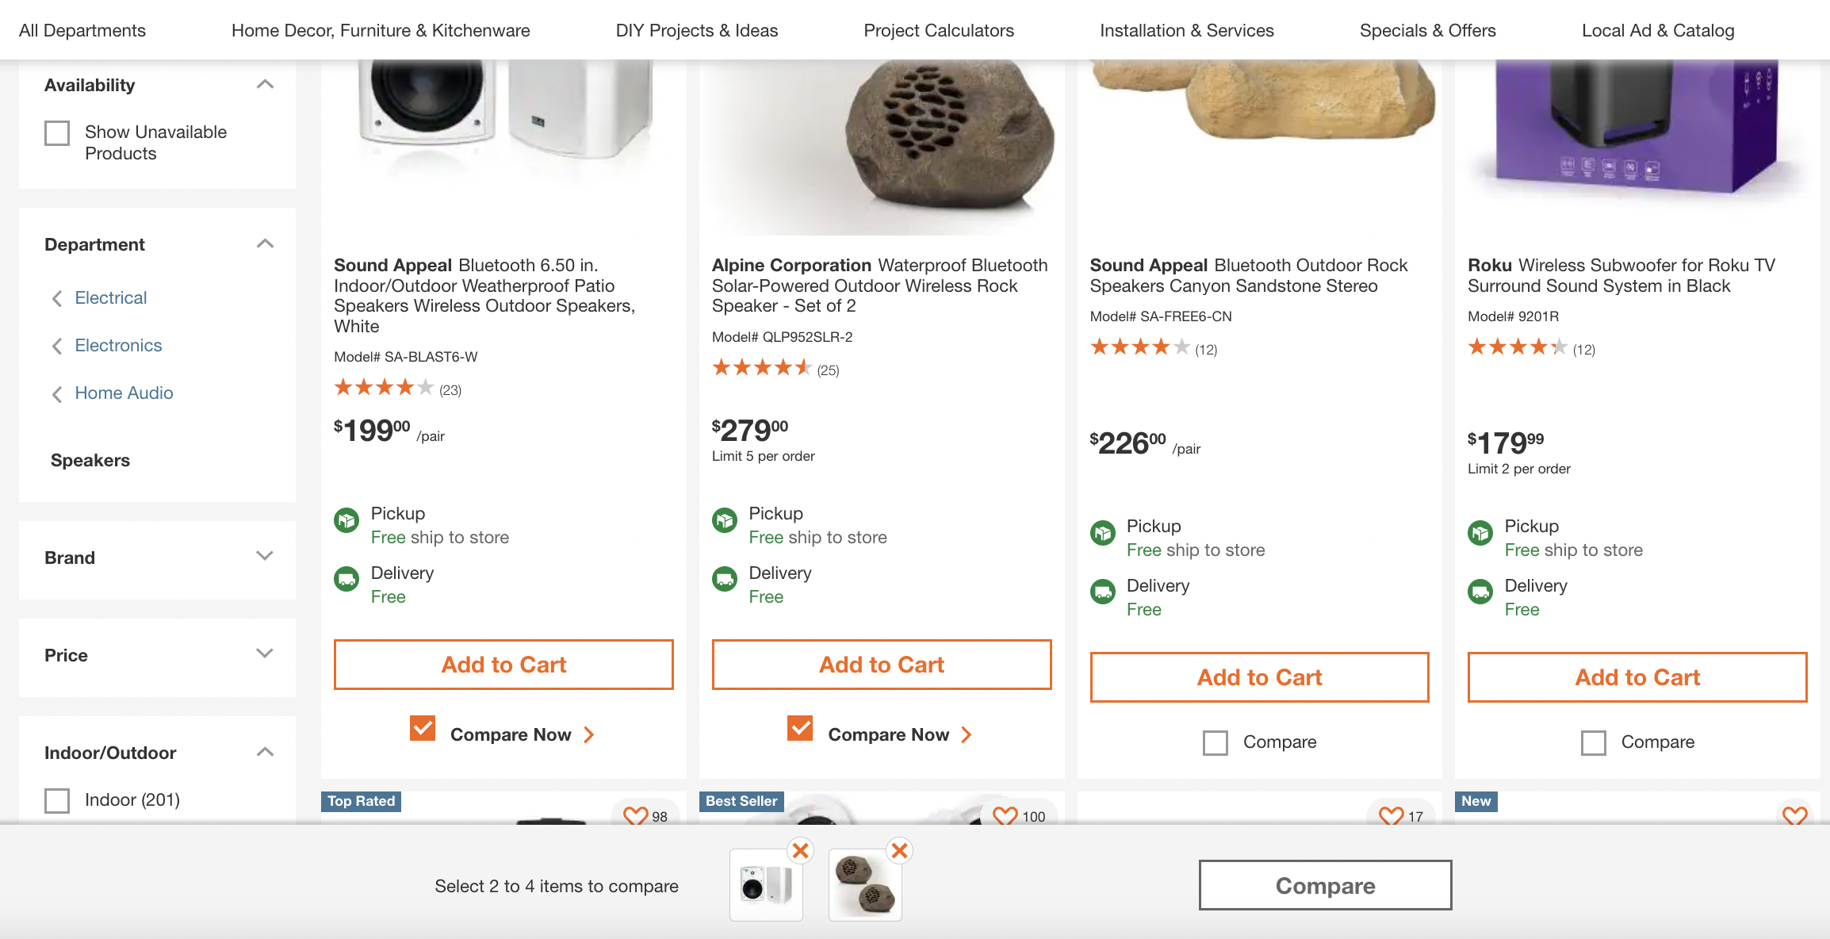This screenshot has width=1830, height=939.
Task: Favorite the Top Rated product heart icon
Action: click(x=635, y=815)
